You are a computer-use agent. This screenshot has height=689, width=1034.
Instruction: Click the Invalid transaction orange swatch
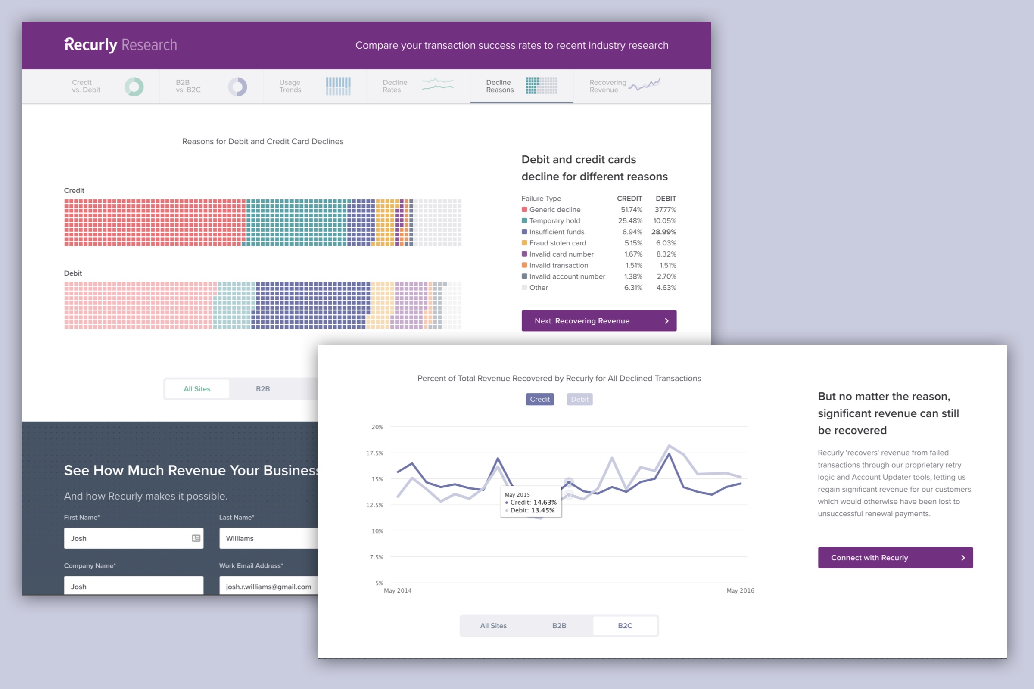coord(524,265)
